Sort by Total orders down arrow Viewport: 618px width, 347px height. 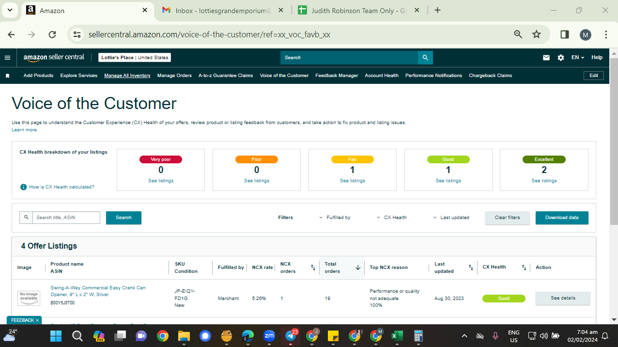pos(358,268)
